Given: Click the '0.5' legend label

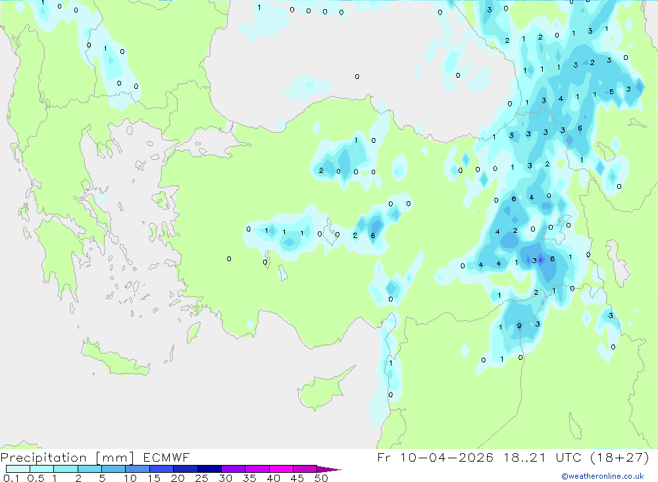Looking at the screenshot, I should click(36, 478).
